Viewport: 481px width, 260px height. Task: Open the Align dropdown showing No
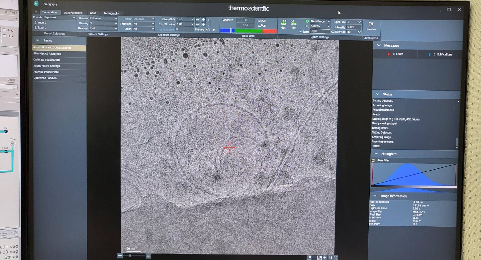tap(144, 29)
